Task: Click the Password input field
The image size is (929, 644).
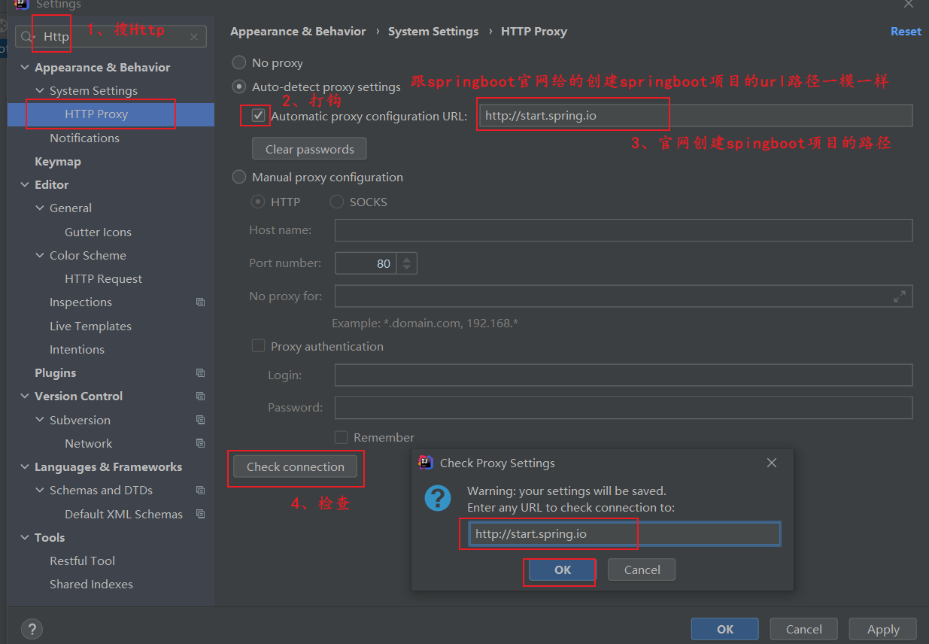Action: tap(624, 408)
